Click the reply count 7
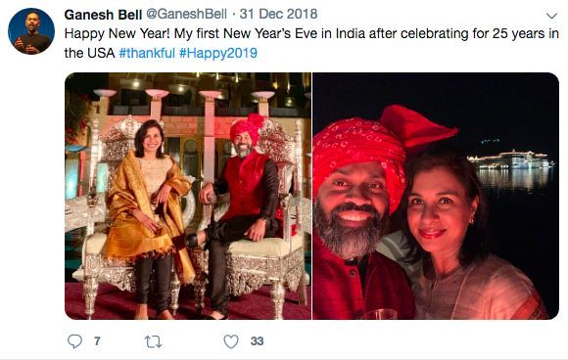568x360 pixels. 97,341
